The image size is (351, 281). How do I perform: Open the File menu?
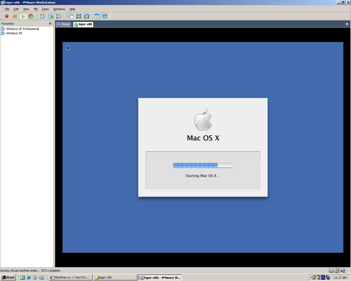(x=7, y=9)
